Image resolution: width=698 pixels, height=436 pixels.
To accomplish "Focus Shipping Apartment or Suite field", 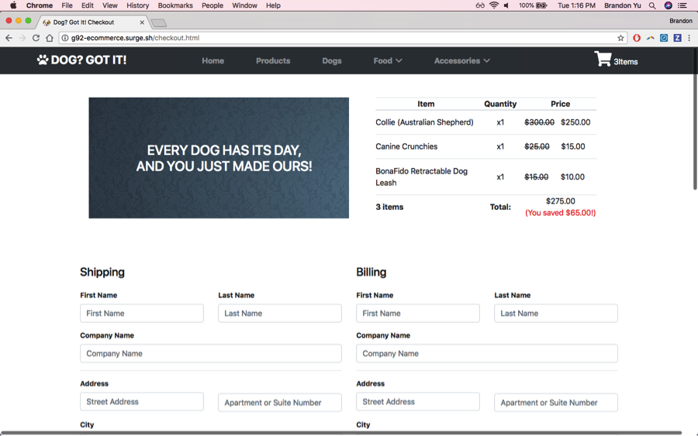I will click(x=279, y=402).
